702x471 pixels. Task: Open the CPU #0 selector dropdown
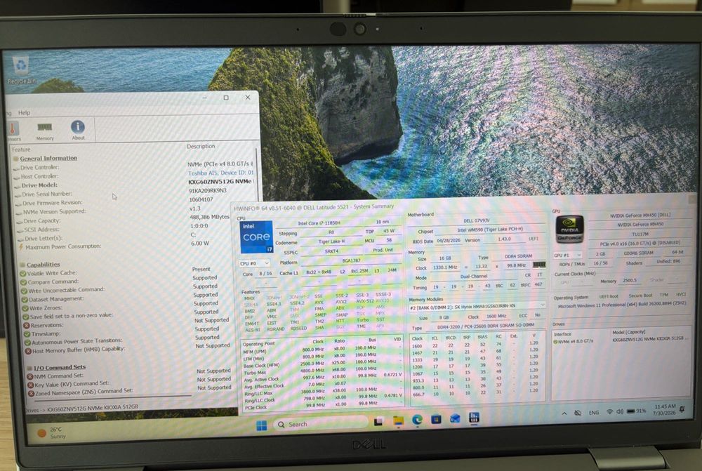254,263
